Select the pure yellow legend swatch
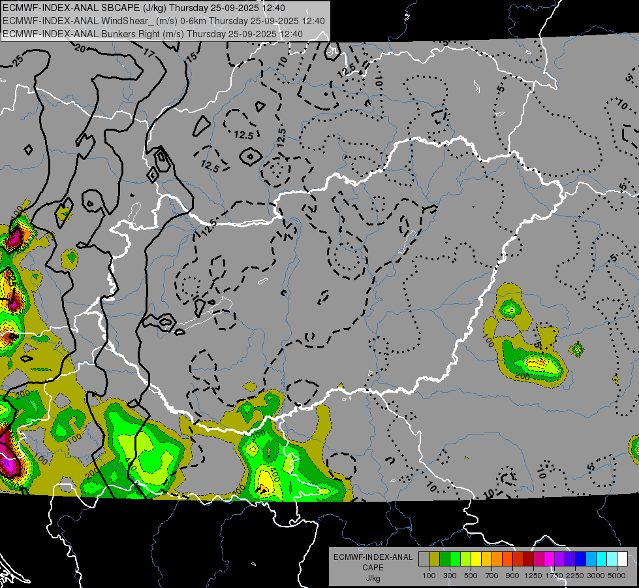This screenshot has height=588, width=639. point(476,559)
